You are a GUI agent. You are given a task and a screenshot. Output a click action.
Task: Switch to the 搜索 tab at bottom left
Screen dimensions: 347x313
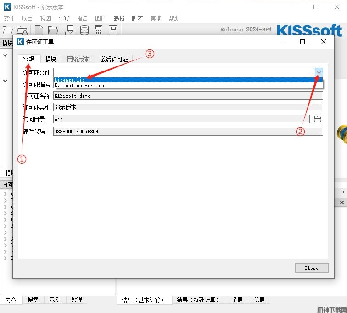[x=33, y=300]
